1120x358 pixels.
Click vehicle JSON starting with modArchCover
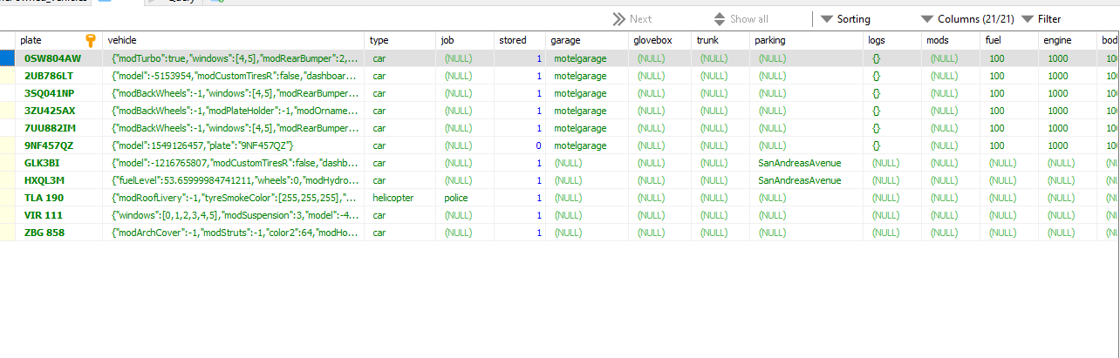click(233, 233)
